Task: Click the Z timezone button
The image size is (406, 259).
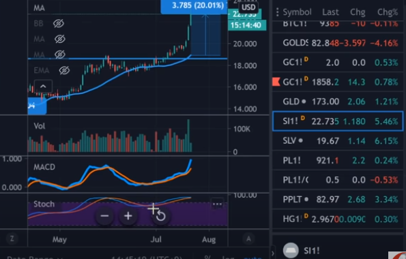Action: [12, 239]
